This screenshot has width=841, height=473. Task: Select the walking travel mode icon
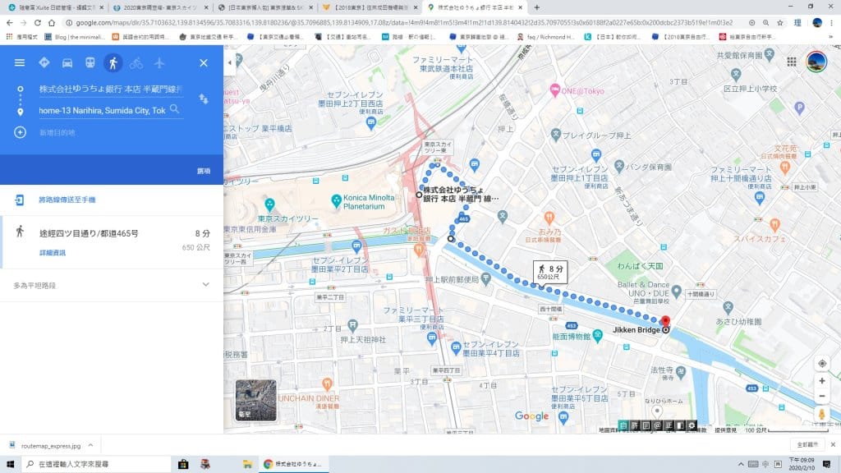[113, 63]
